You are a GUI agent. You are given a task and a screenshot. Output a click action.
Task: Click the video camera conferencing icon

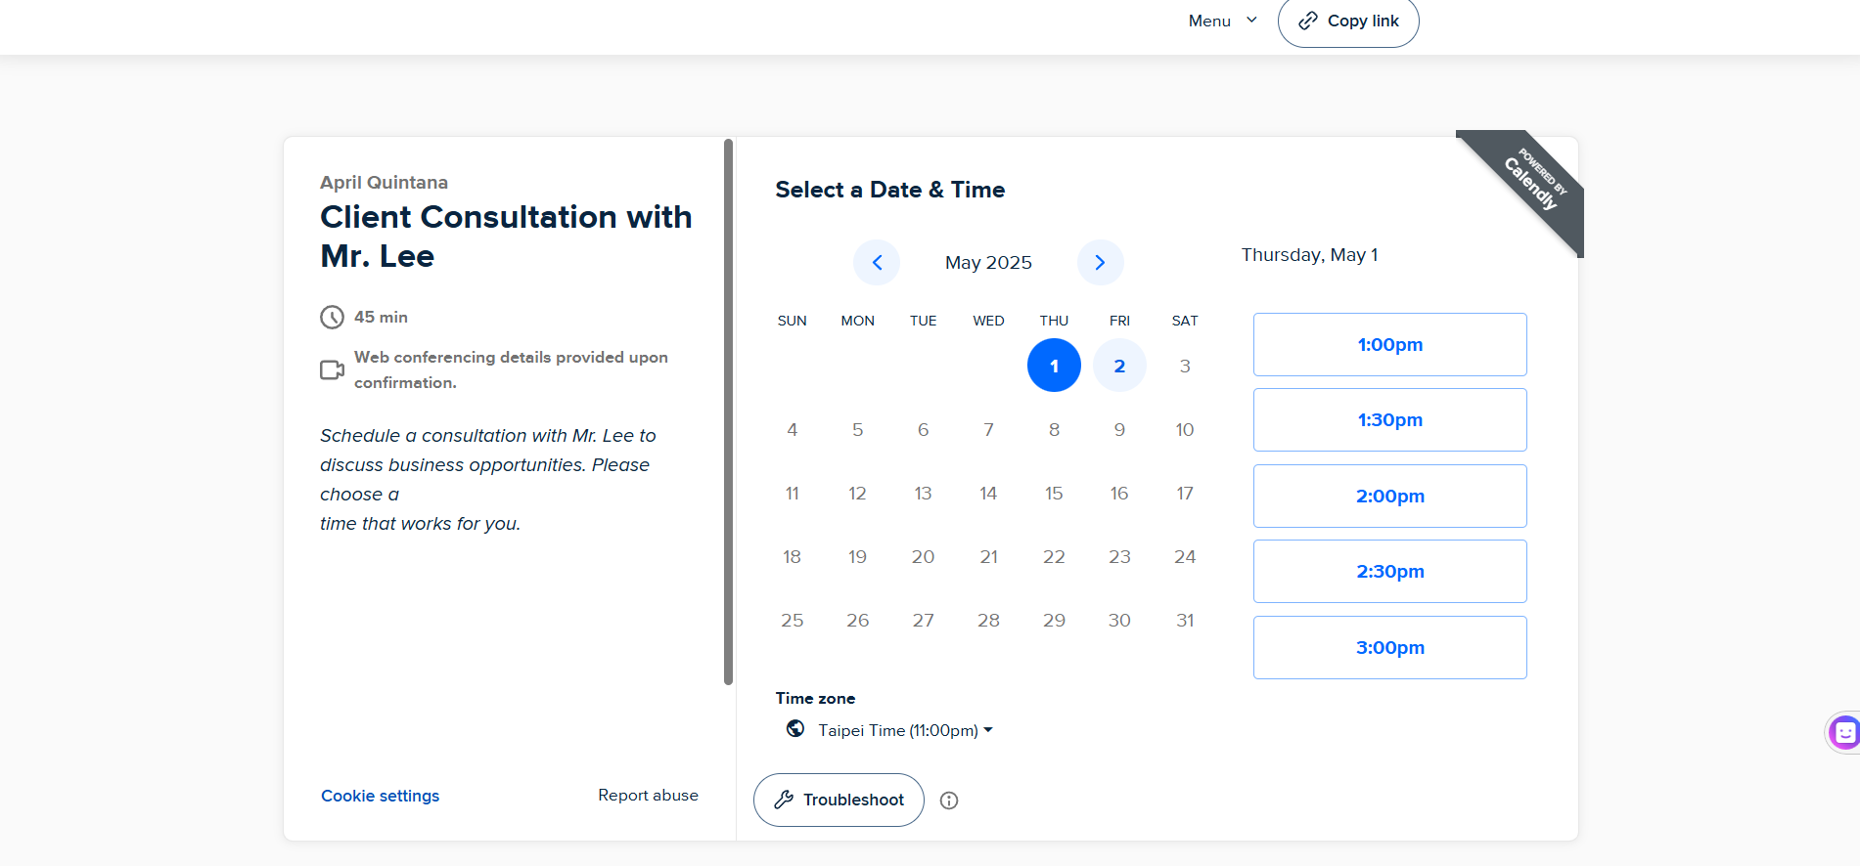coord(333,370)
